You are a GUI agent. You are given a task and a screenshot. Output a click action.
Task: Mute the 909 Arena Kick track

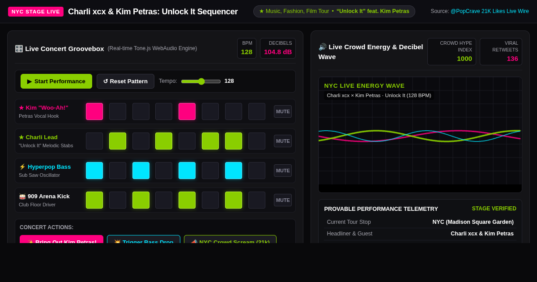click(x=283, y=200)
